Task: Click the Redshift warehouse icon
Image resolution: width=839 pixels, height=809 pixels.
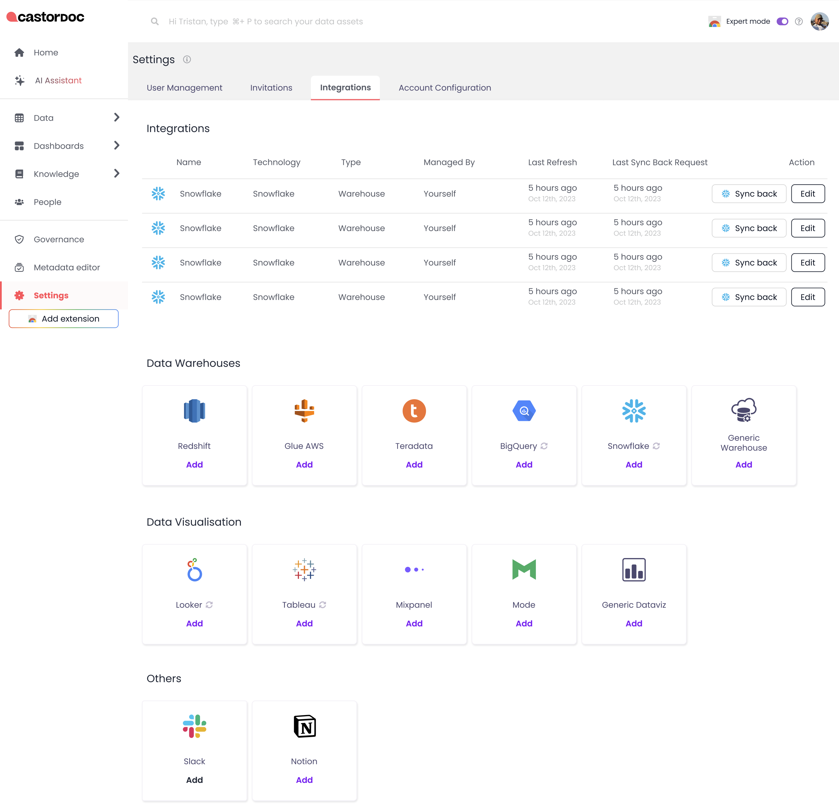Action: pos(194,411)
